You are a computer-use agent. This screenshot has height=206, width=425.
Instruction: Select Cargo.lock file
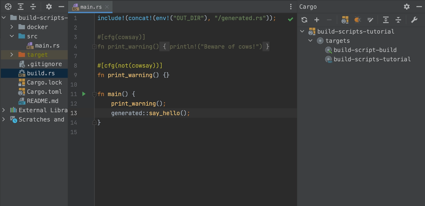(44, 82)
